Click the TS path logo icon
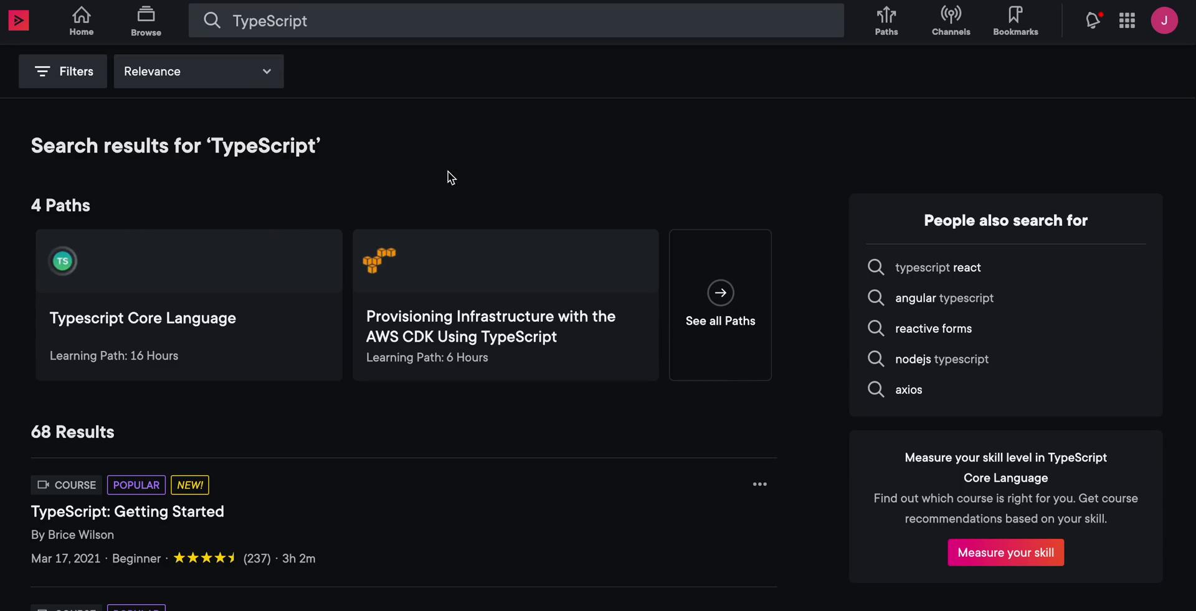This screenshot has height=611, width=1196. pos(62,261)
